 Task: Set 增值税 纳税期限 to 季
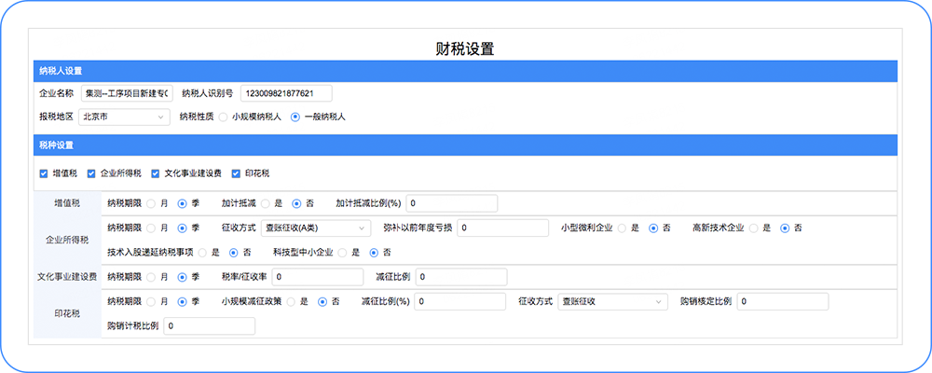(x=183, y=203)
